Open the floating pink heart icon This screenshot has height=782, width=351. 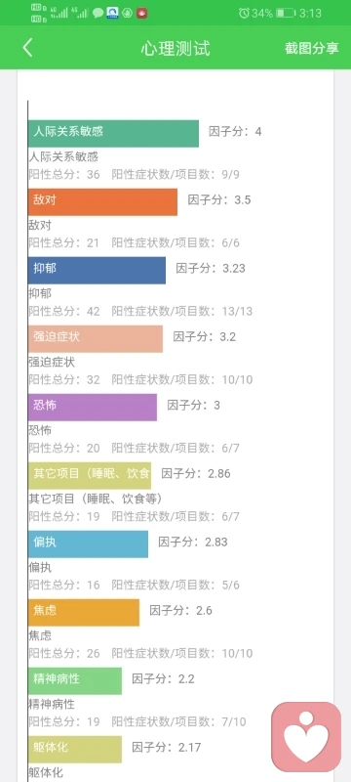coord(306,737)
